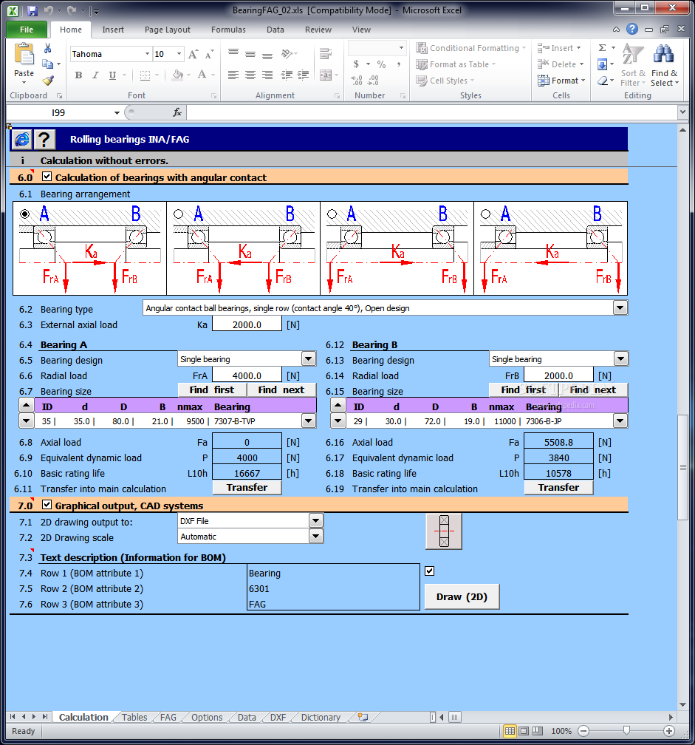Switch to the Dictionary sheet tab
The width and height of the screenshot is (695, 745).
coord(321,717)
